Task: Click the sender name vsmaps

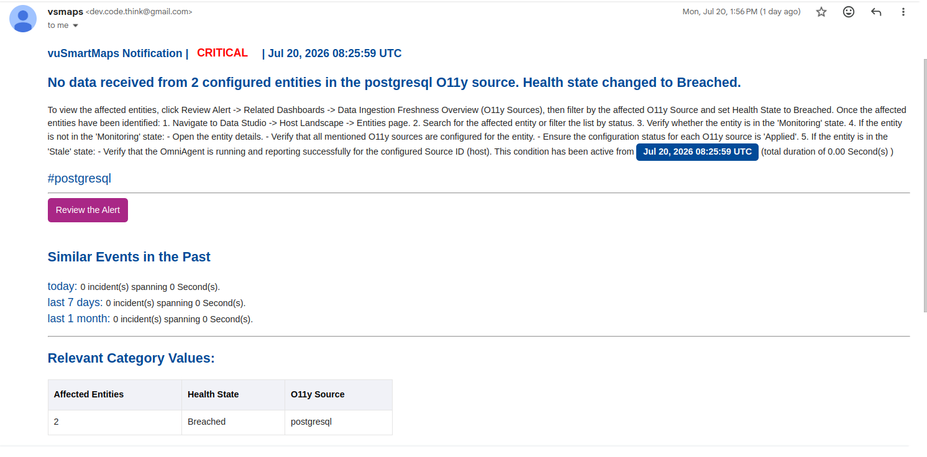Action: click(65, 11)
